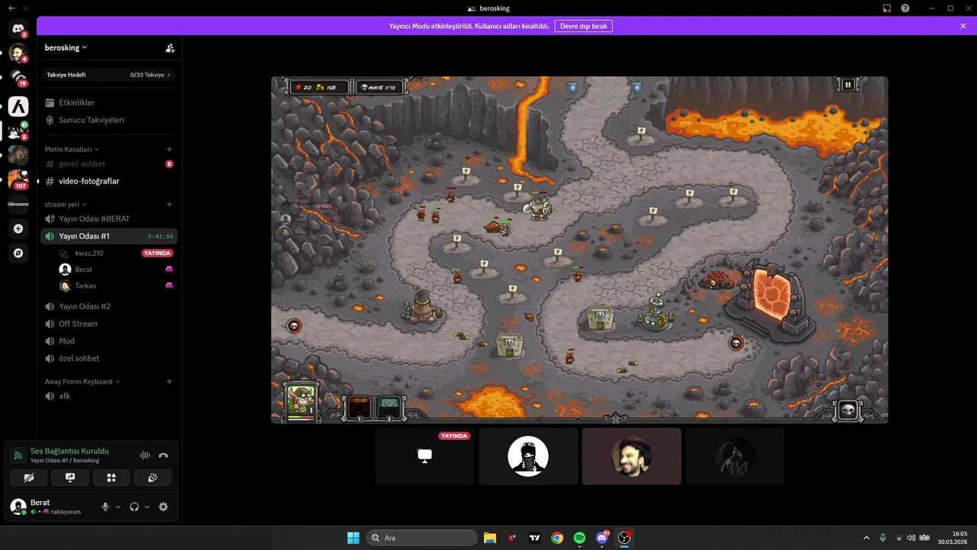Create channel in Metin Kanalları
This screenshot has width=977, height=550.
tap(169, 149)
